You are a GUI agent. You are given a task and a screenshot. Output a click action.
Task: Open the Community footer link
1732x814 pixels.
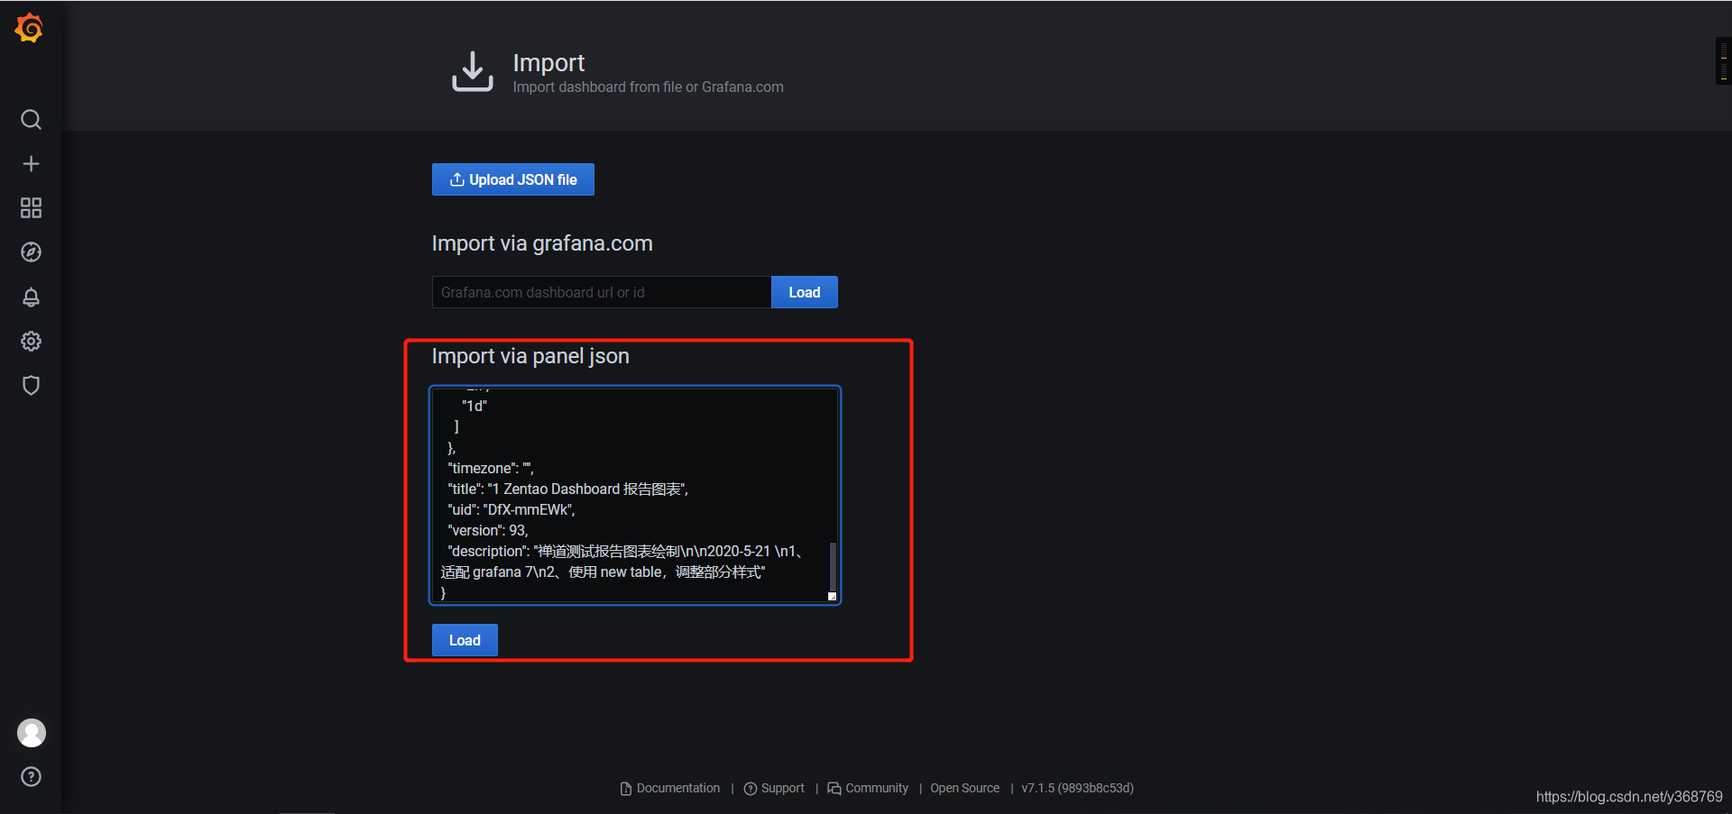click(868, 789)
